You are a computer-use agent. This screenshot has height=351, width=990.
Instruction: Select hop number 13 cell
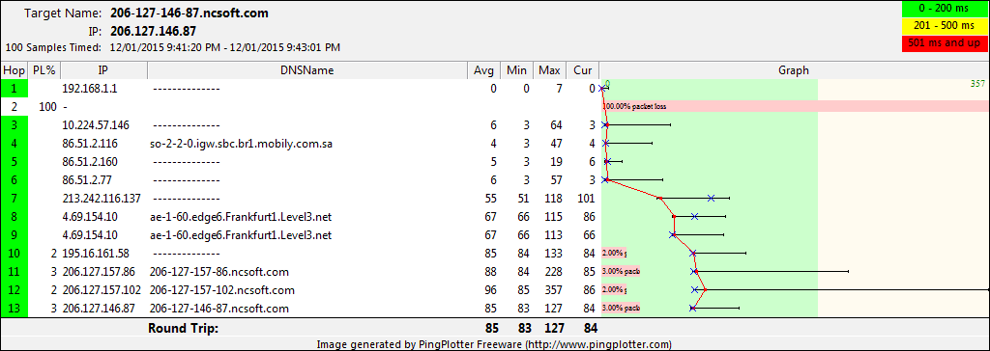tap(14, 309)
